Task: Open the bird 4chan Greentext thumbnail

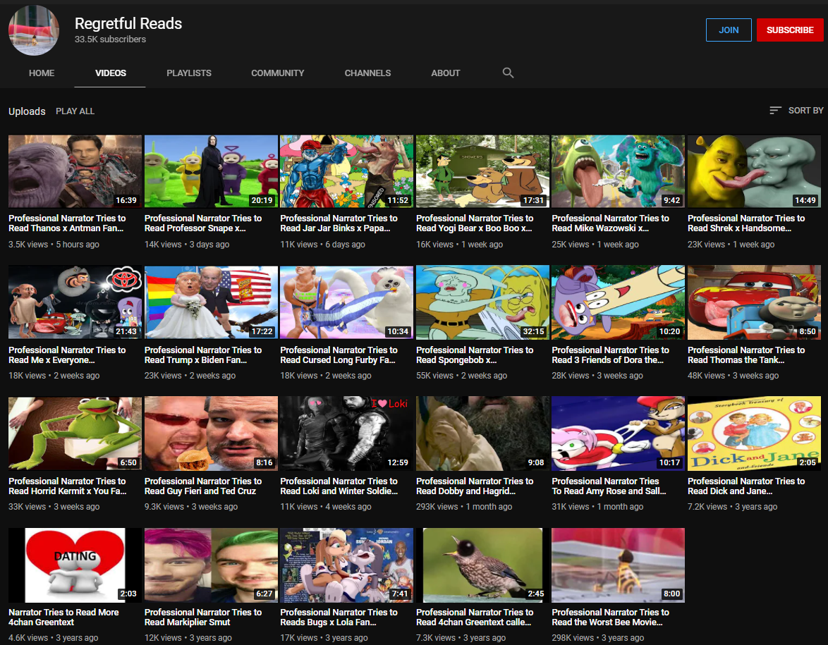Action: point(482,565)
